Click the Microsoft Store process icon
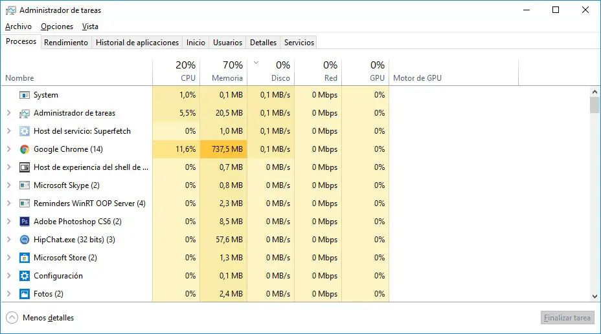This screenshot has height=334, width=601. [x=25, y=258]
